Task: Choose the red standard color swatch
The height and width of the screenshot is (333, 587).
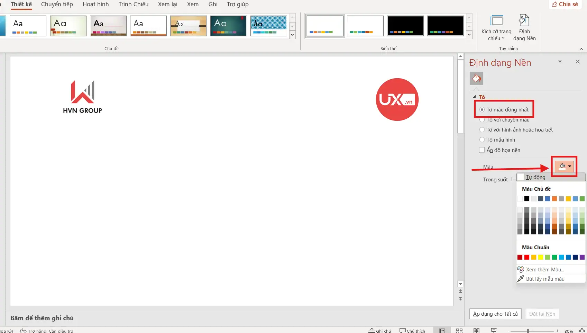Action: click(527, 257)
